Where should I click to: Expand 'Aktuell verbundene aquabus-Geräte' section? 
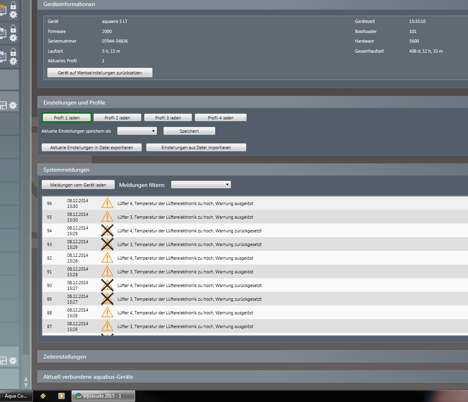(x=252, y=377)
